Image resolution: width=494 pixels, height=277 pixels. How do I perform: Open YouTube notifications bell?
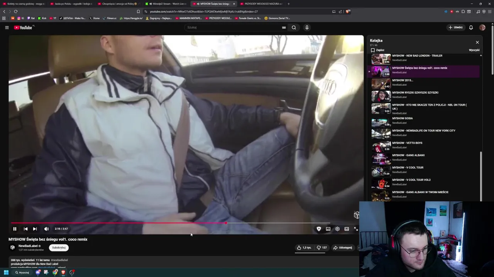tap(471, 27)
